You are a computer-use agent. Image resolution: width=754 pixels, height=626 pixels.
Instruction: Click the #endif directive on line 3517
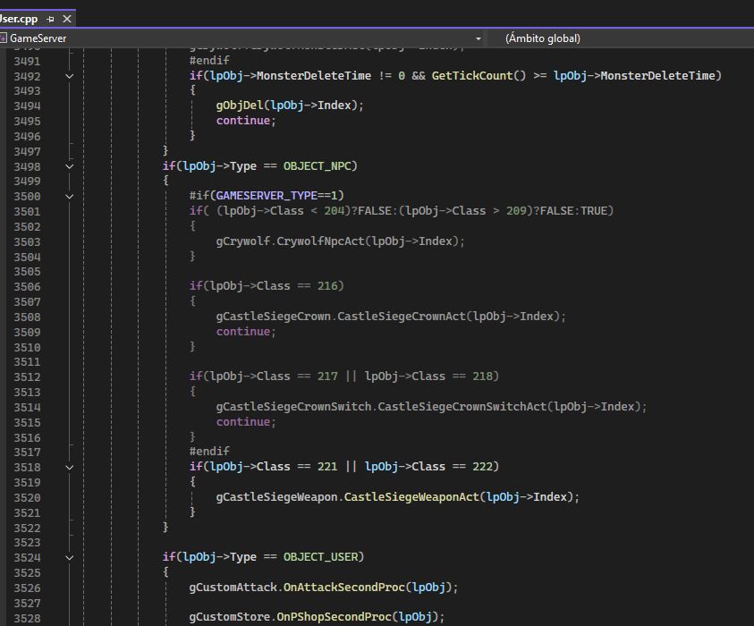point(209,451)
